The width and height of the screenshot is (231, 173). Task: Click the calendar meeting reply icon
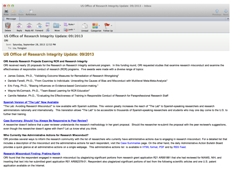tap(48, 25)
